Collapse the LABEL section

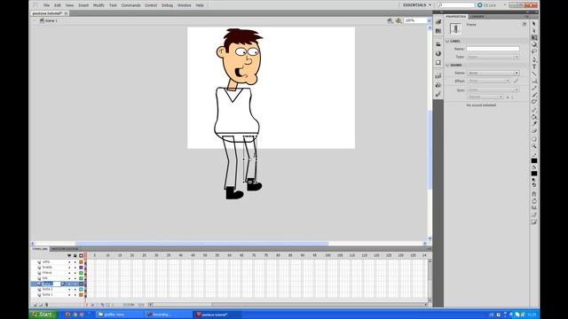tap(447, 42)
